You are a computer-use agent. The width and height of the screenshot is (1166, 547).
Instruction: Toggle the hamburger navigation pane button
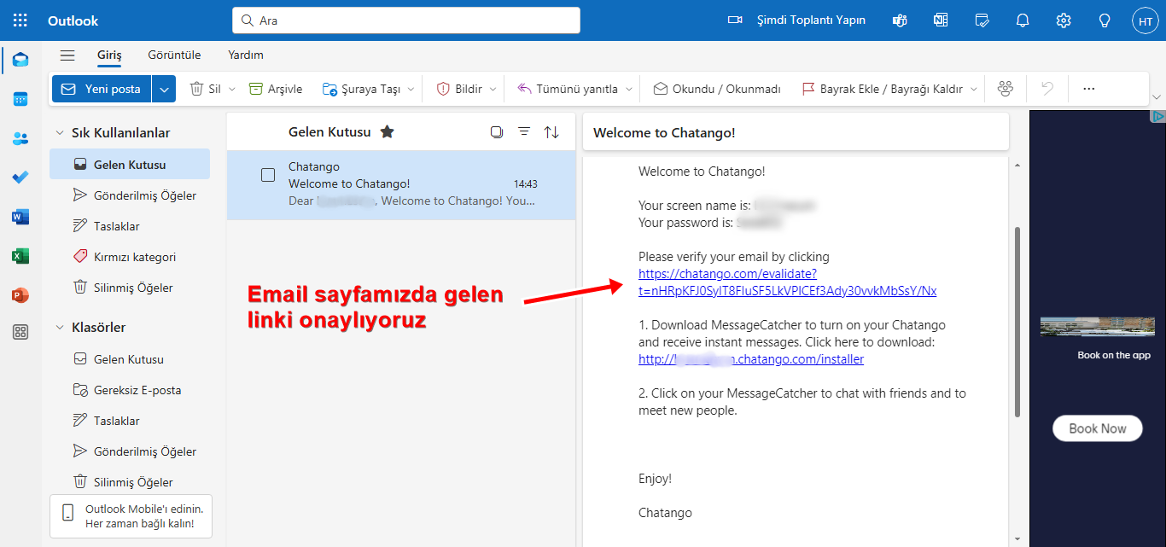(67, 55)
